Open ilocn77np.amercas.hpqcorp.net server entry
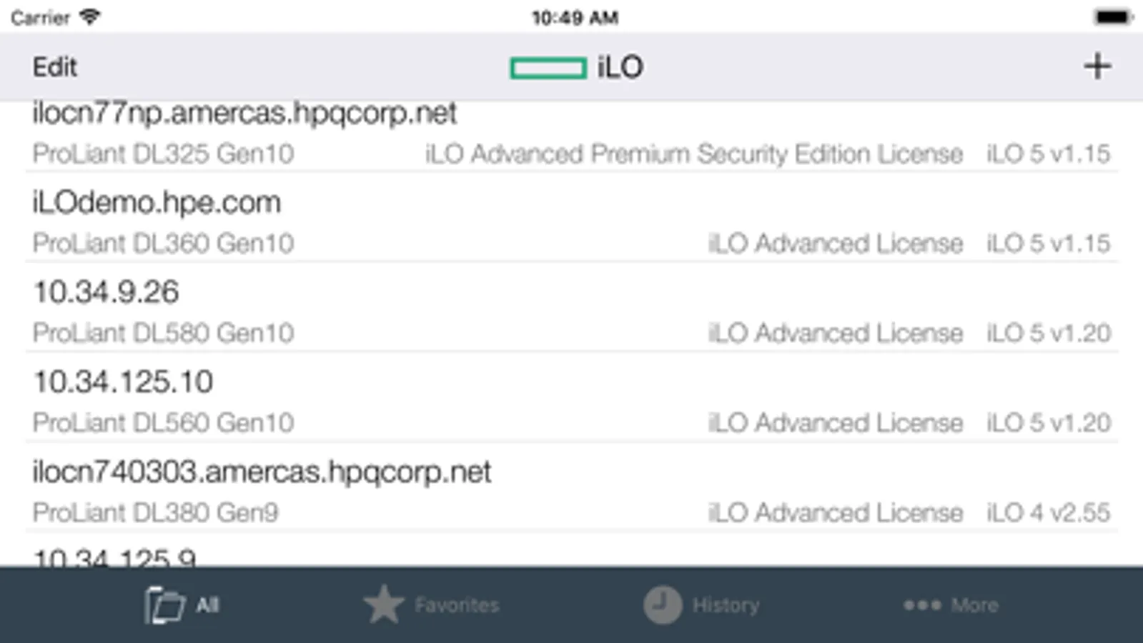The image size is (1143, 643). click(x=244, y=114)
